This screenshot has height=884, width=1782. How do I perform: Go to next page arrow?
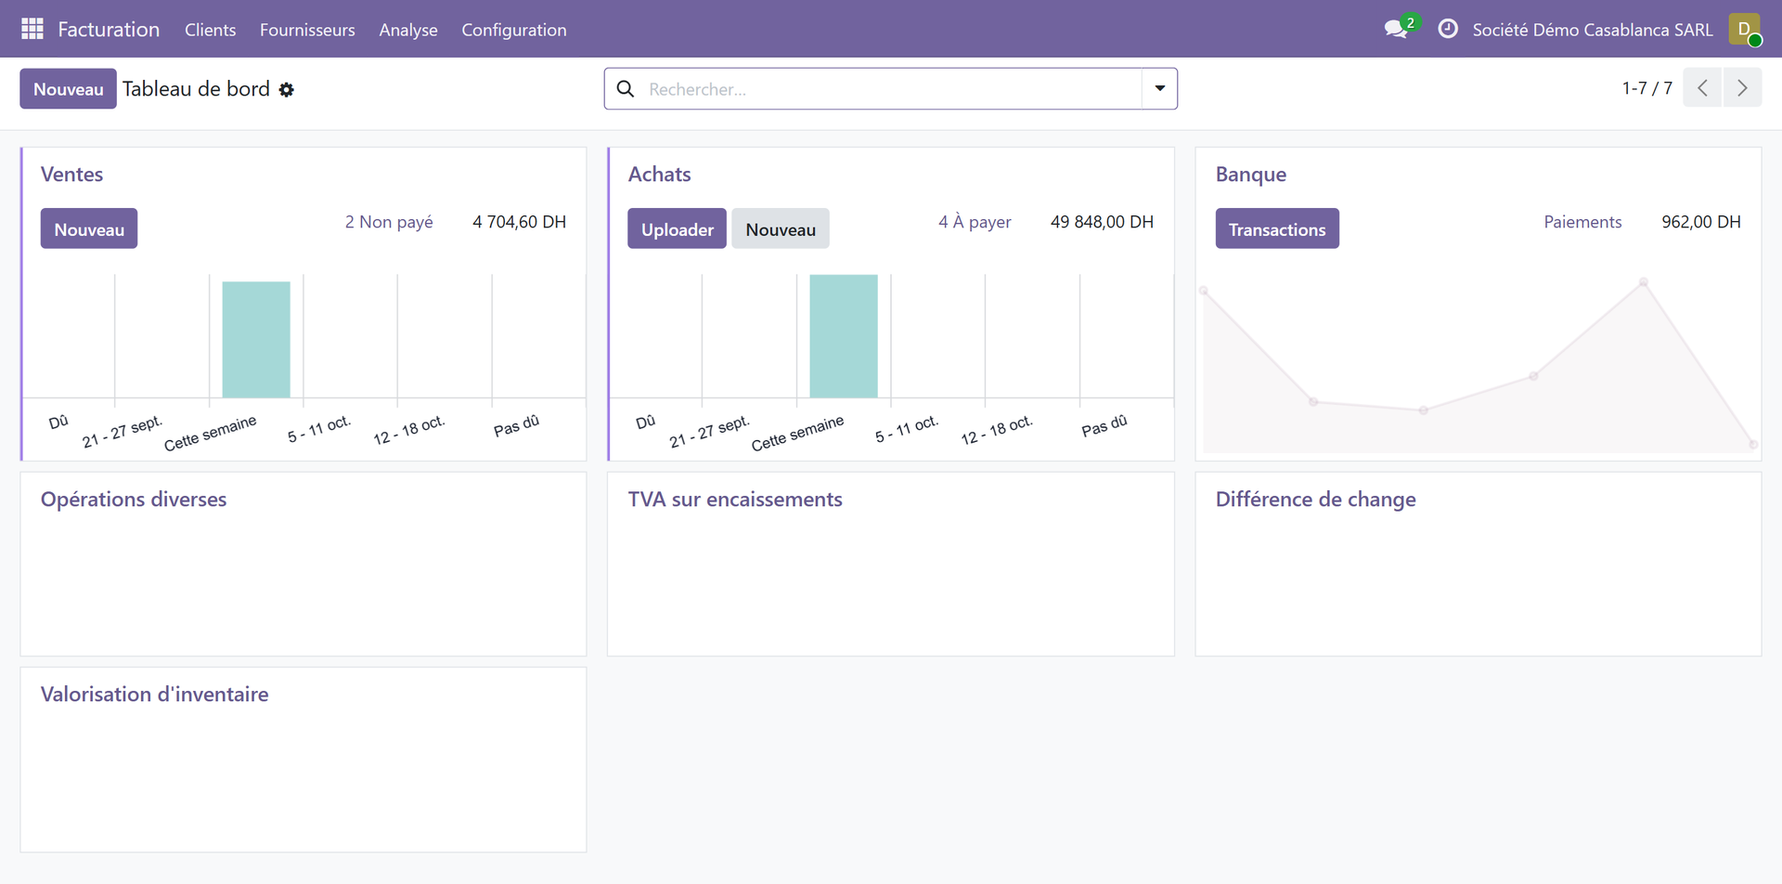coord(1742,88)
